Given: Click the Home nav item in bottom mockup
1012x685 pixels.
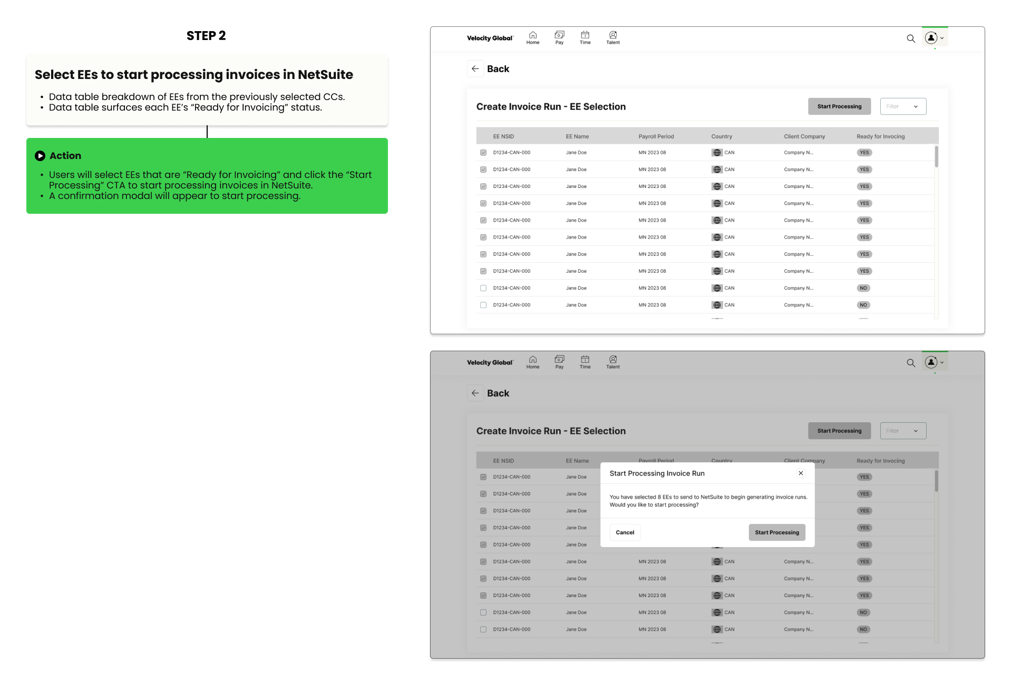Looking at the screenshot, I should tap(532, 362).
